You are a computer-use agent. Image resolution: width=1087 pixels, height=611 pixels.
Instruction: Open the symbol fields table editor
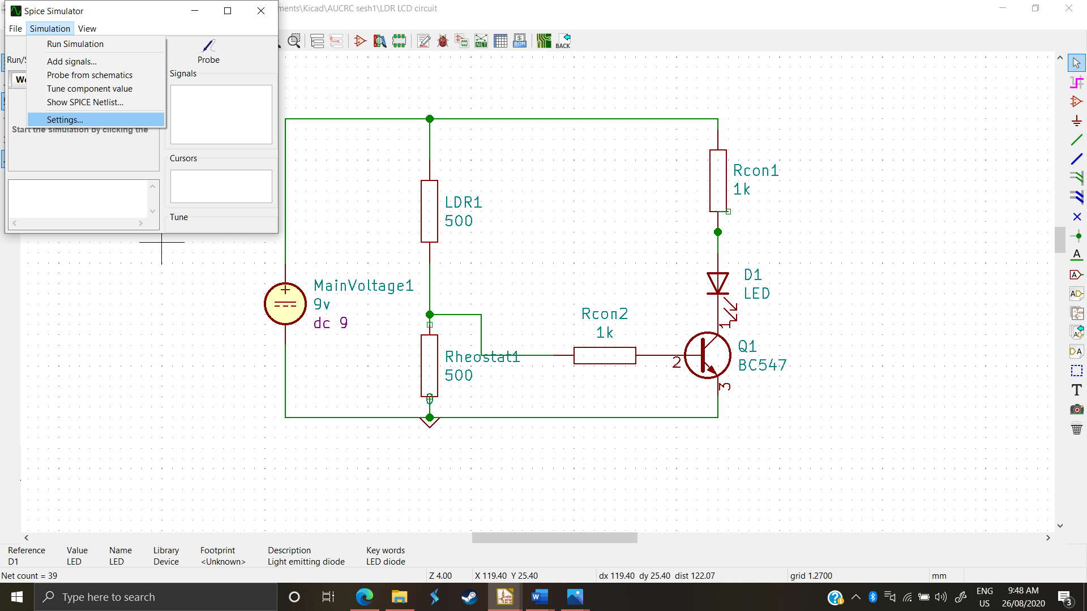click(x=500, y=41)
